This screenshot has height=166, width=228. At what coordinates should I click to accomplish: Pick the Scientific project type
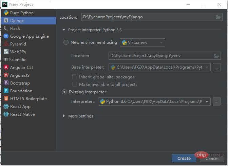(28, 59)
